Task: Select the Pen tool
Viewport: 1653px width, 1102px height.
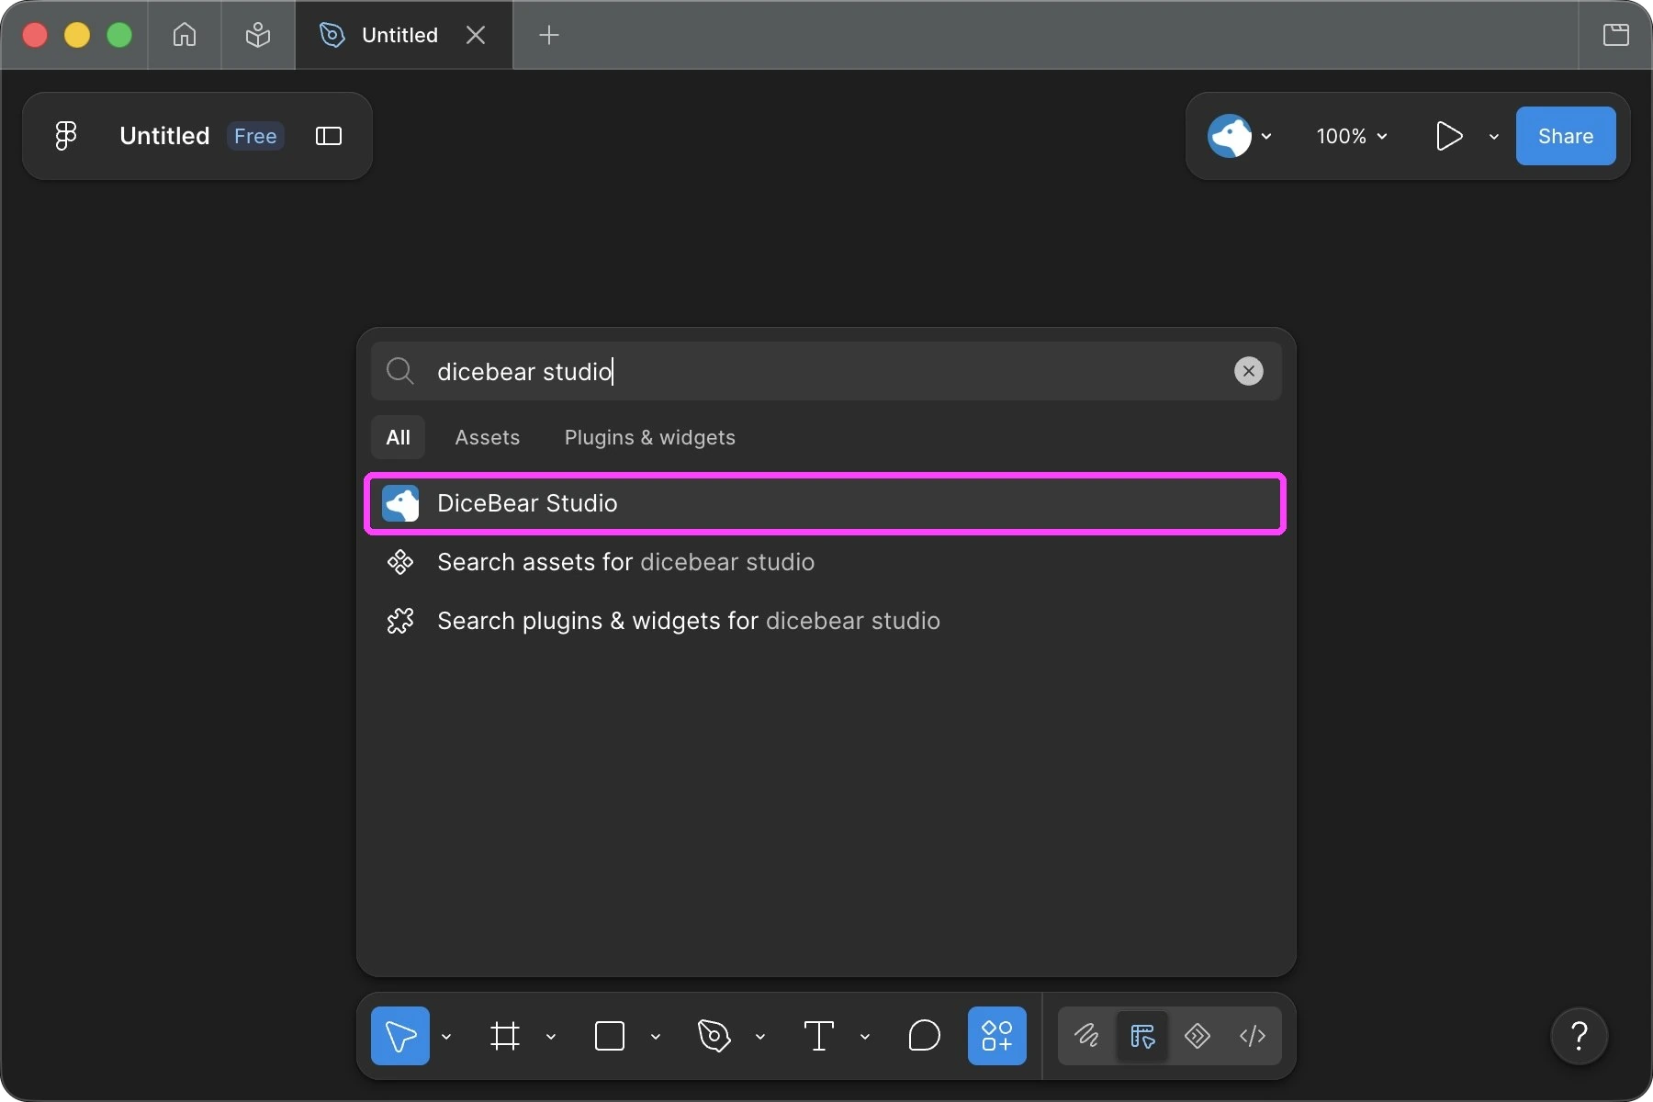Action: tap(714, 1036)
